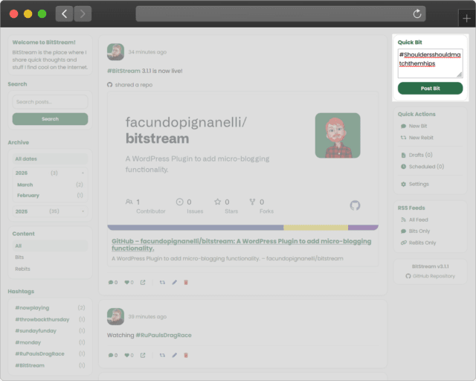The height and width of the screenshot is (381, 476).
Task: Filter content by Rebits
Action: pyautogui.click(x=24, y=269)
